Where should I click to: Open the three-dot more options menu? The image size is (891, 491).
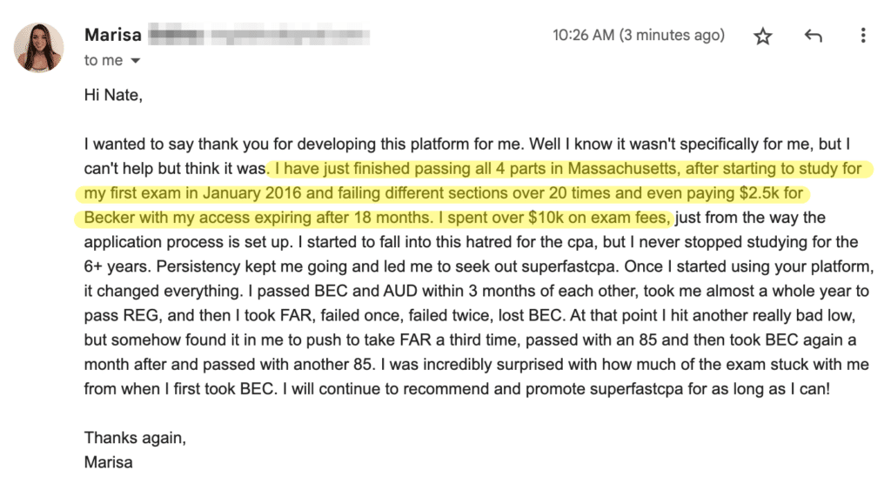coord(863,35)
